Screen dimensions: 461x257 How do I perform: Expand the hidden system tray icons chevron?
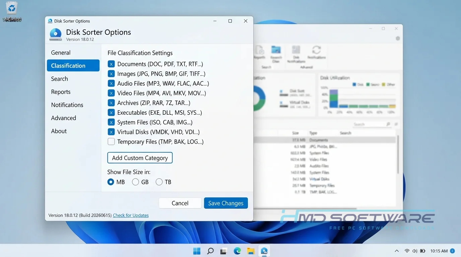tap(397, 251)
